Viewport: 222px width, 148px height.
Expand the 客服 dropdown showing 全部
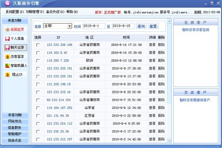pyautogui.click(x=69, y=26)
